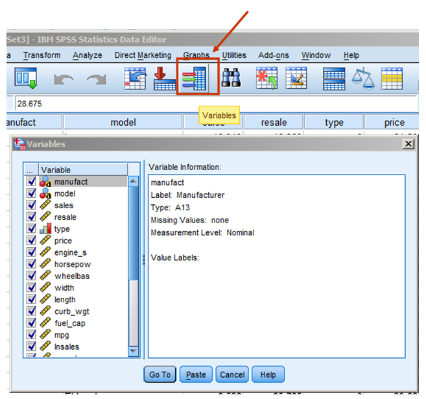Click the variable list scroll up arrow
This screenshot has height=399, width=426.
pos(133,181)
